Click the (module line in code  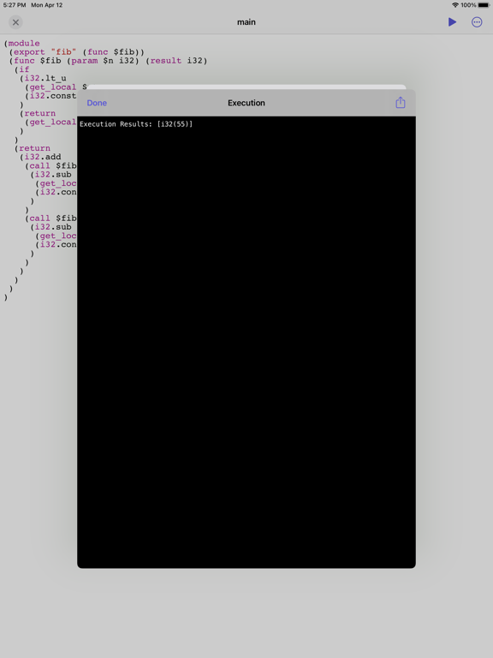(x=21, y=43)
